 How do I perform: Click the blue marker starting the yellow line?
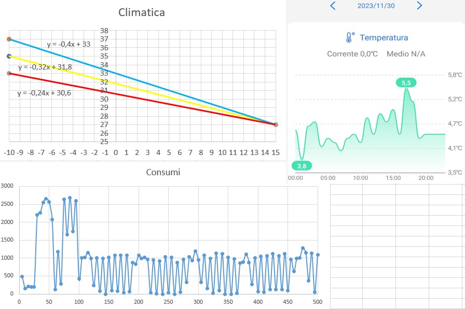coord(9,57)
